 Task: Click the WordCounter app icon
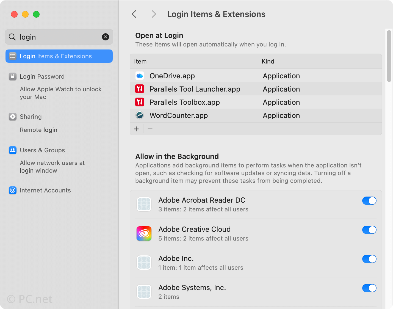click(x=140, y=115)
